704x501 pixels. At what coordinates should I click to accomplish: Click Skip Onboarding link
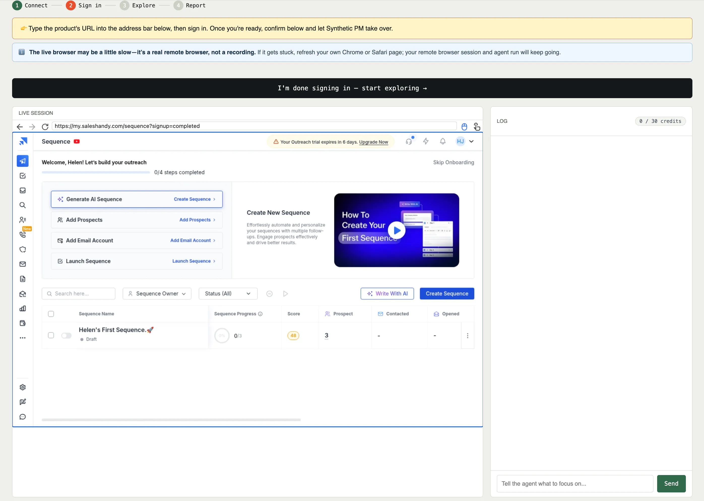tap(454, 162)
